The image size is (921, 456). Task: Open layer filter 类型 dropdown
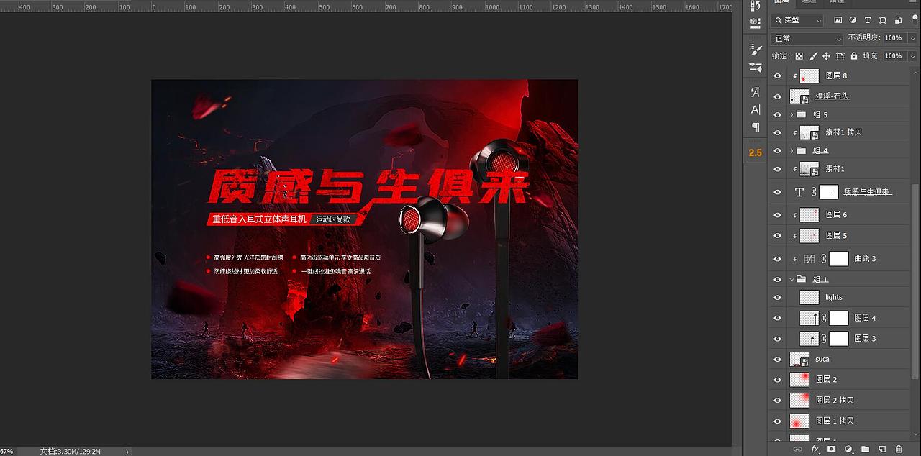[798, 20]
